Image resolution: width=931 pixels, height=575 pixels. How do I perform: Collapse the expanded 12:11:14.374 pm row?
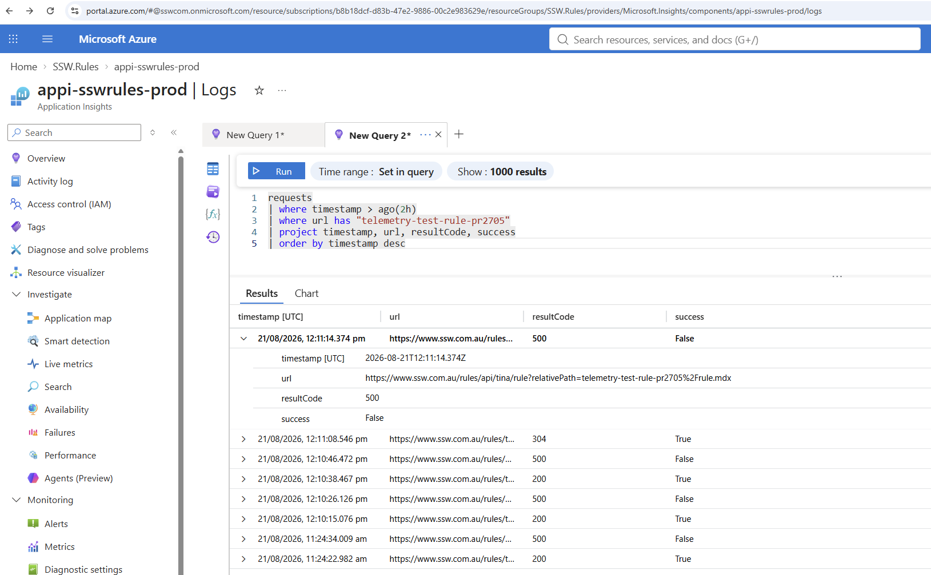243,339
